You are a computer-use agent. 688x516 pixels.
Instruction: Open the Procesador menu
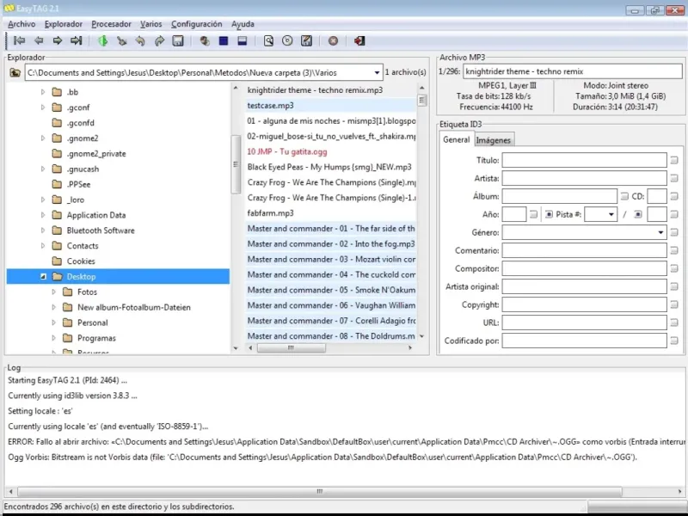coord(111,24)
